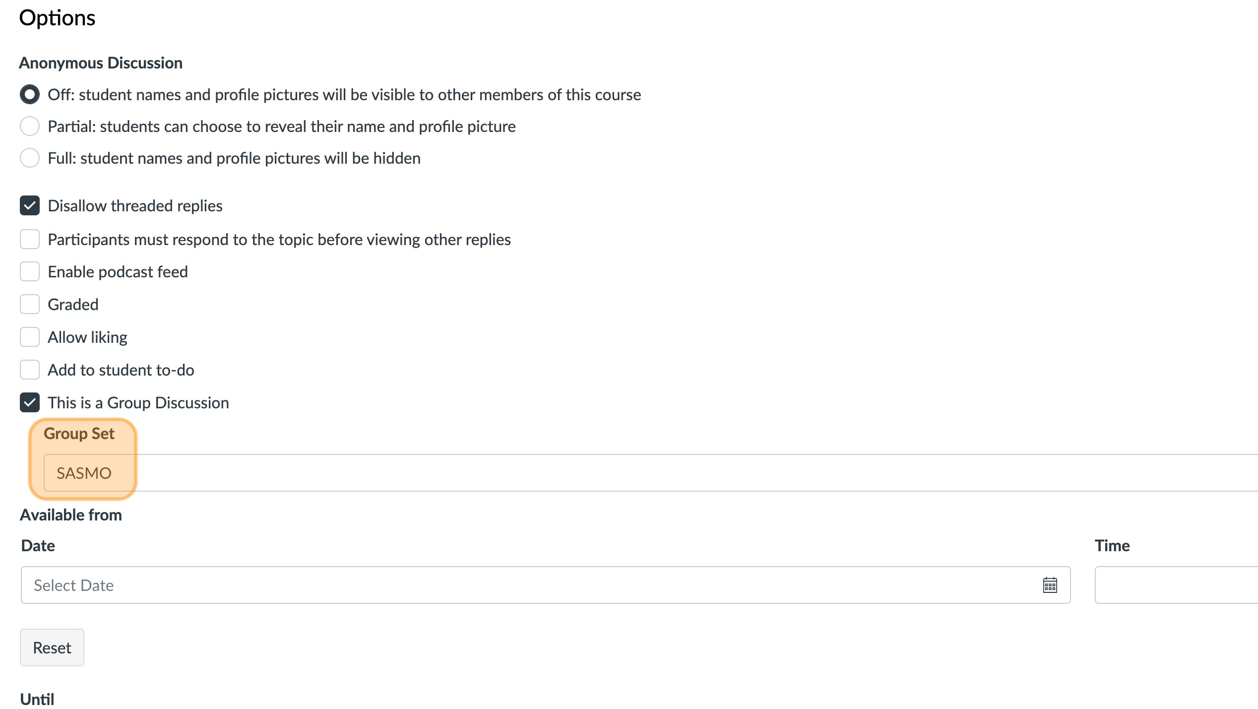Screen dimensions: 1258x709
Task: Enable the Allow liking checkbox
Action: click(x=30, y=337)
